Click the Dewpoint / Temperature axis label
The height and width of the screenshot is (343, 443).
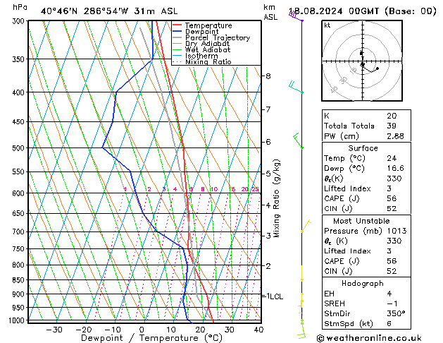coord(141,338)
